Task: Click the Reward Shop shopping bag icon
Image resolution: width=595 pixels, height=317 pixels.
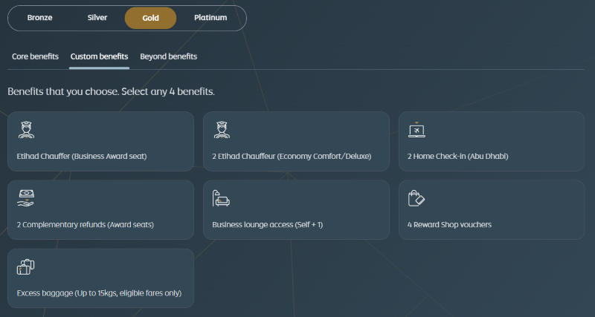Action: 416,198
